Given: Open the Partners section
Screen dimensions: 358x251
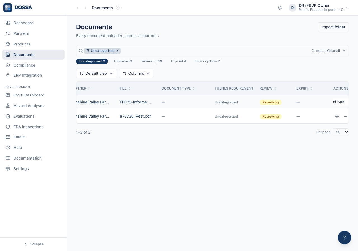Looking at the screenshot, I should [33, 33].
